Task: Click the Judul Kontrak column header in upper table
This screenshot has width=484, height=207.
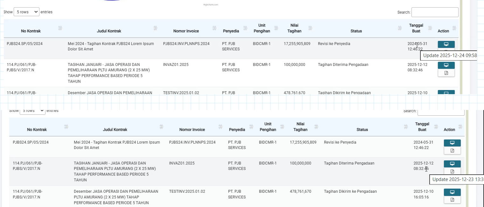Action: (109, 31)
